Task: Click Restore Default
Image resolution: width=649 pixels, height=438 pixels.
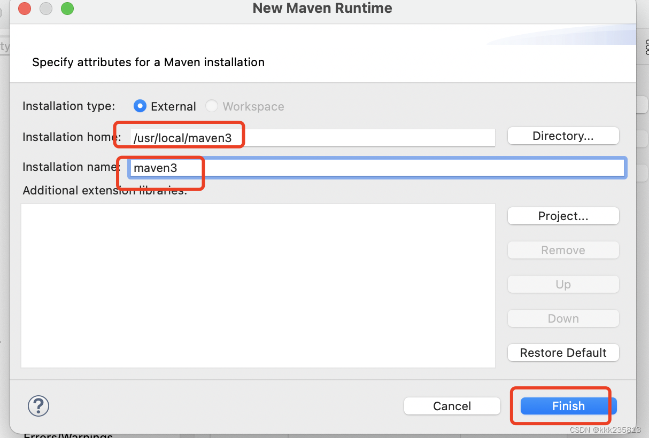Action: (x=563, y=353)
